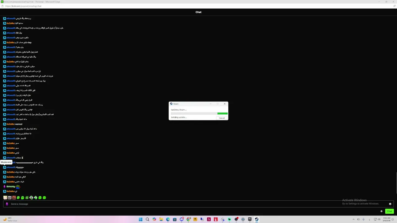
Task: Open the clock and date in taskbar
Action: (386, 219)
